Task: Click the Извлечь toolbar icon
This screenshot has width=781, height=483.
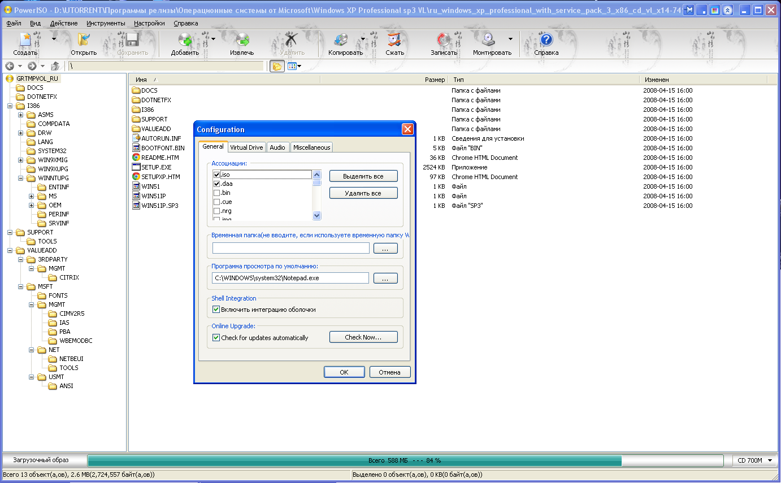Action: (x=242, y=40)
